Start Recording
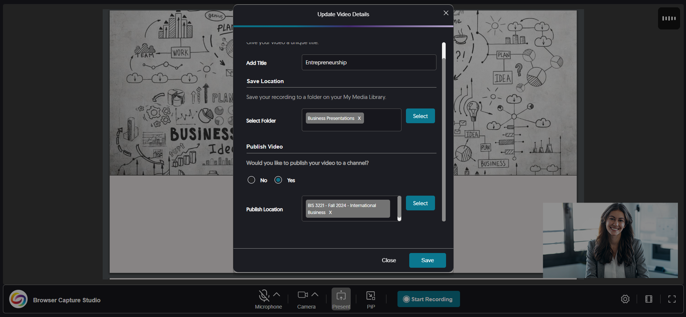The height and width of the screenshot is (317, 686). tap(429, 299)
